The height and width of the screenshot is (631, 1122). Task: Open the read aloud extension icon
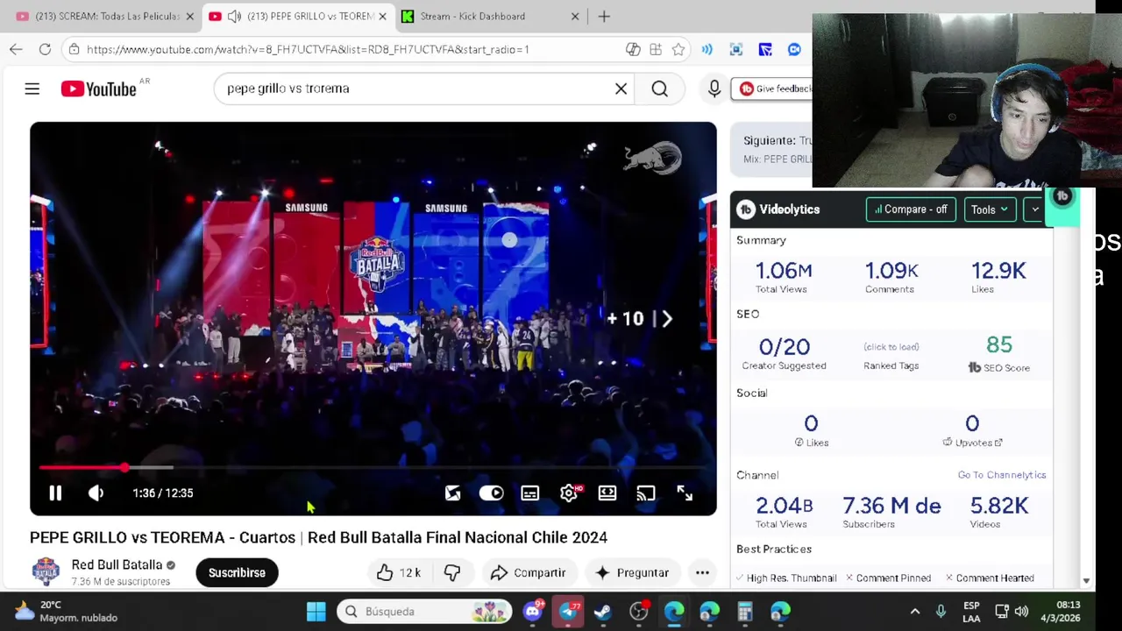(707, 50)
